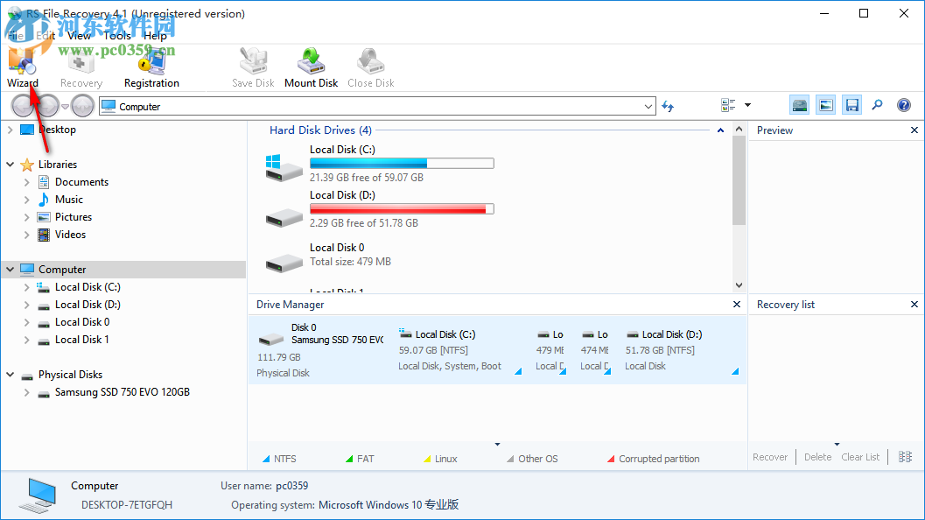Click Local Disk (C:) usage bar

tap(401, 163)
